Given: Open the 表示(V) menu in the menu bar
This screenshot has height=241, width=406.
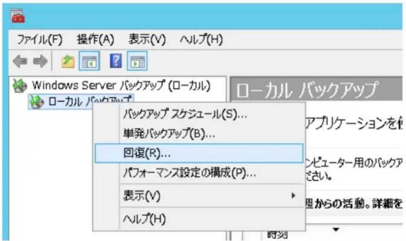Looking at the screenshot, I should coord(147,39).
